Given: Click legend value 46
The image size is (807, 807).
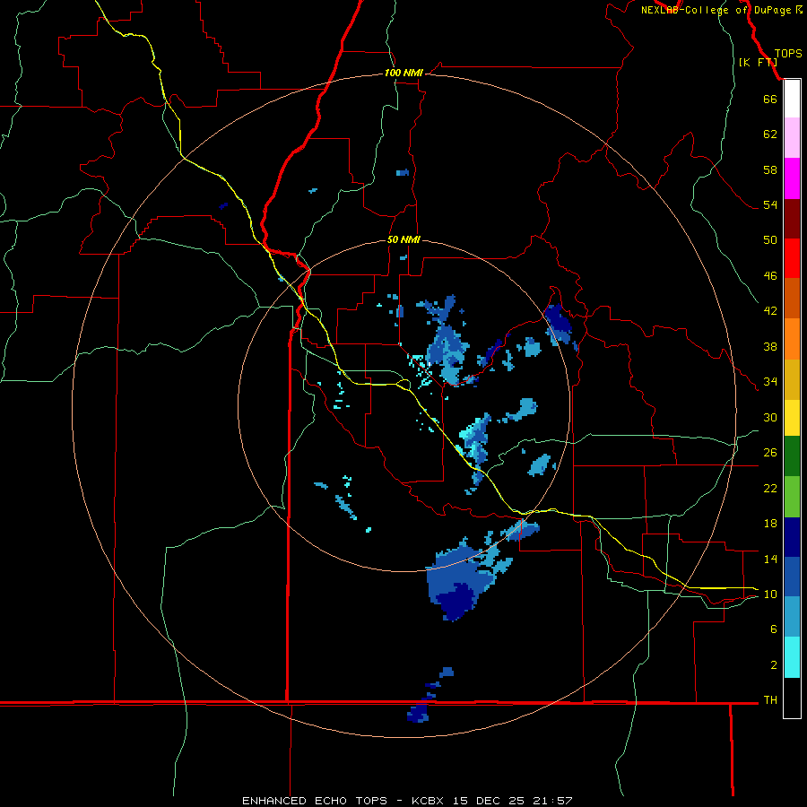Looking at the screenshot, I should (x=770, y=275).
